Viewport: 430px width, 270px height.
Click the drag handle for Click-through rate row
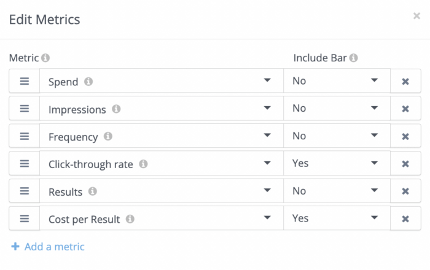(25, 164)
